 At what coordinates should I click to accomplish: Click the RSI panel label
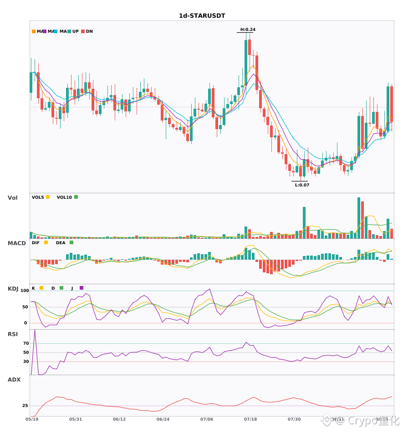click(x=13, y=334)
